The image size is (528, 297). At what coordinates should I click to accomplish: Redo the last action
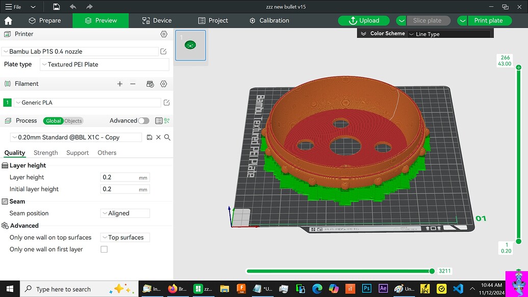tap(89, 7)
